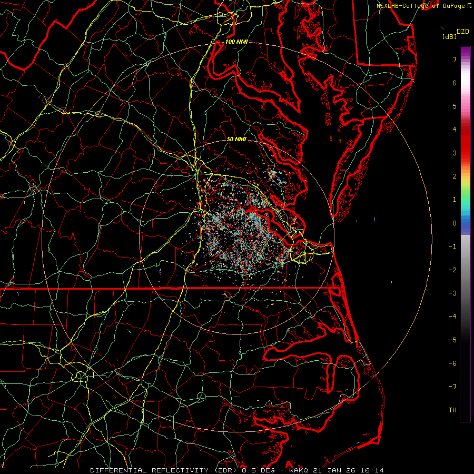Click the legend scale label '5'

[455, 106]
